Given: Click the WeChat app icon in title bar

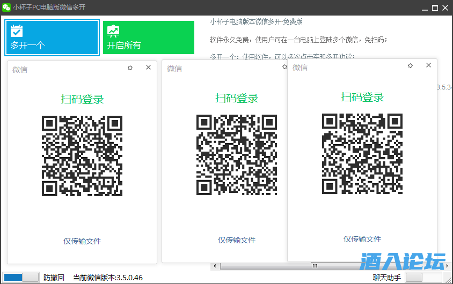Looking at the screenshot, I should coord(6,8).
